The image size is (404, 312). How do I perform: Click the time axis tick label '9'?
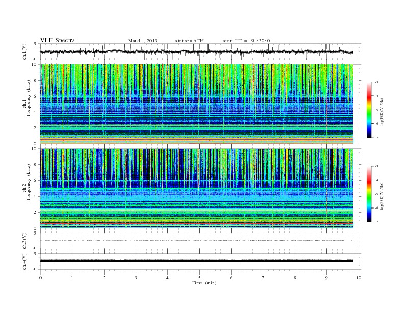tap(326, 278)
